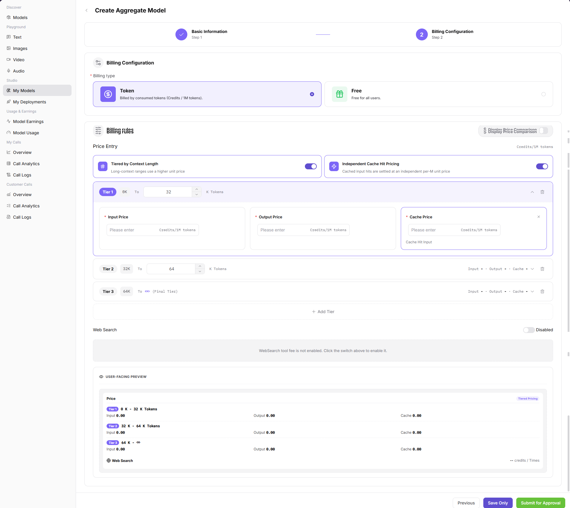Increase Tier 1 upper limit with up arrow

(x=197, y=189)
